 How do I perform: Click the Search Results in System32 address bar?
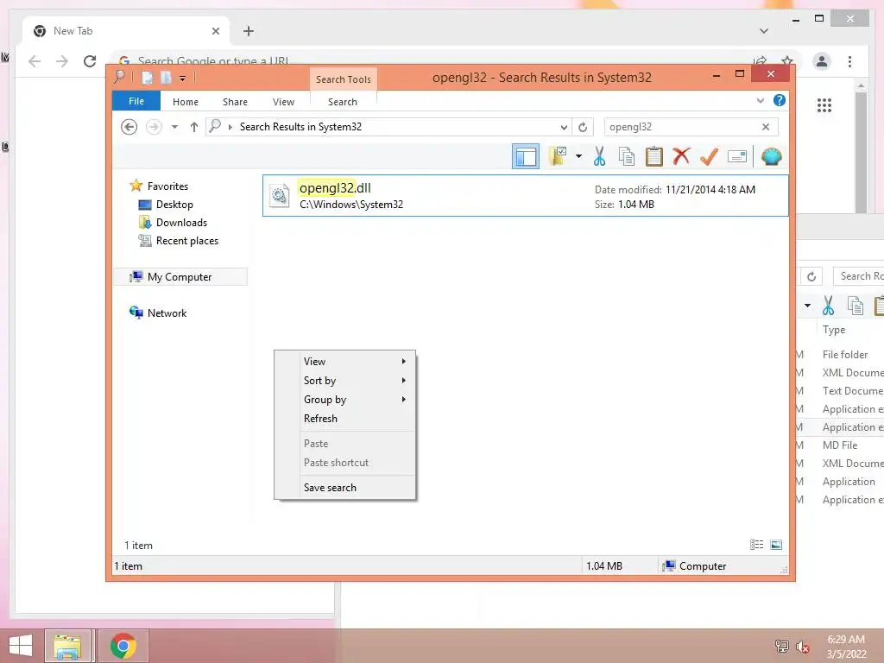click(389, 127)
